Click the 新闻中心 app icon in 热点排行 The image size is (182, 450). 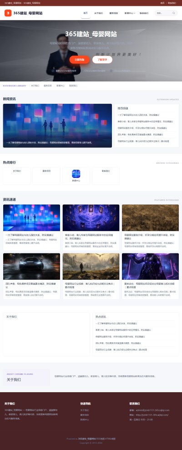pos(76,174)
